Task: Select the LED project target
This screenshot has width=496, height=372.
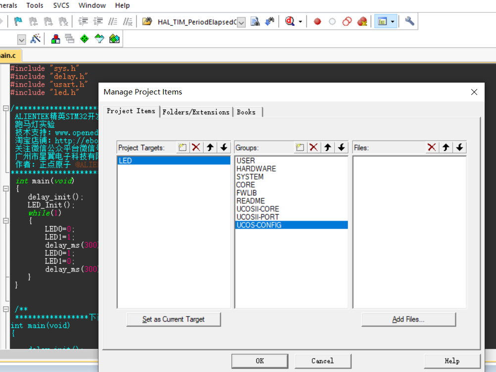Action: pos(174,161)
